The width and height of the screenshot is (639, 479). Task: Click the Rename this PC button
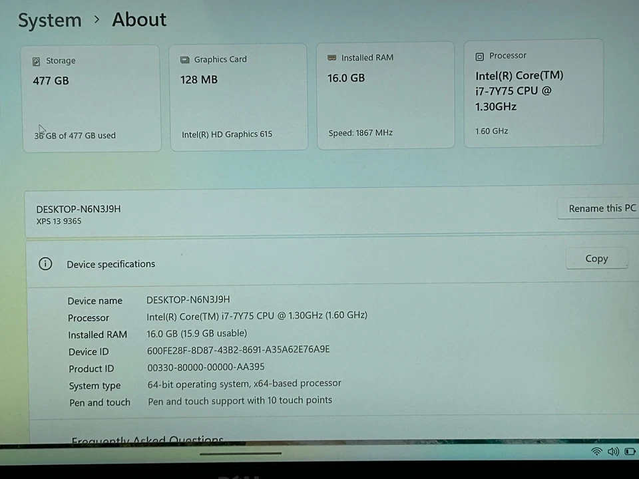click(x=601, y=208)
